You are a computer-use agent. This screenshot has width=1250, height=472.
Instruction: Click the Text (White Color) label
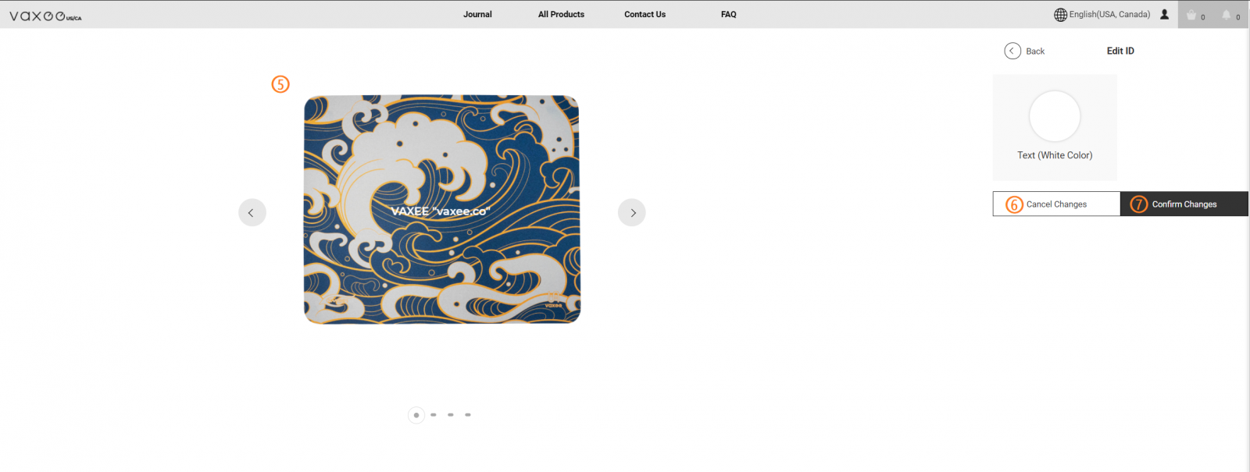(x=1055, y=155)
